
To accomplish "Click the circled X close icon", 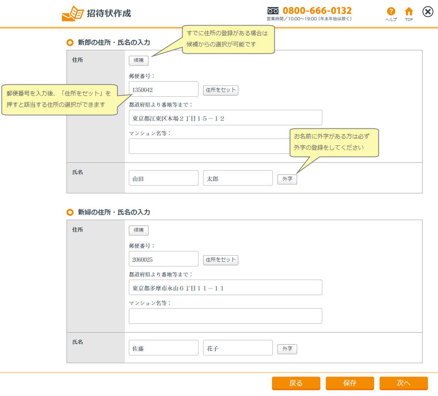I will tap(428, 12).
